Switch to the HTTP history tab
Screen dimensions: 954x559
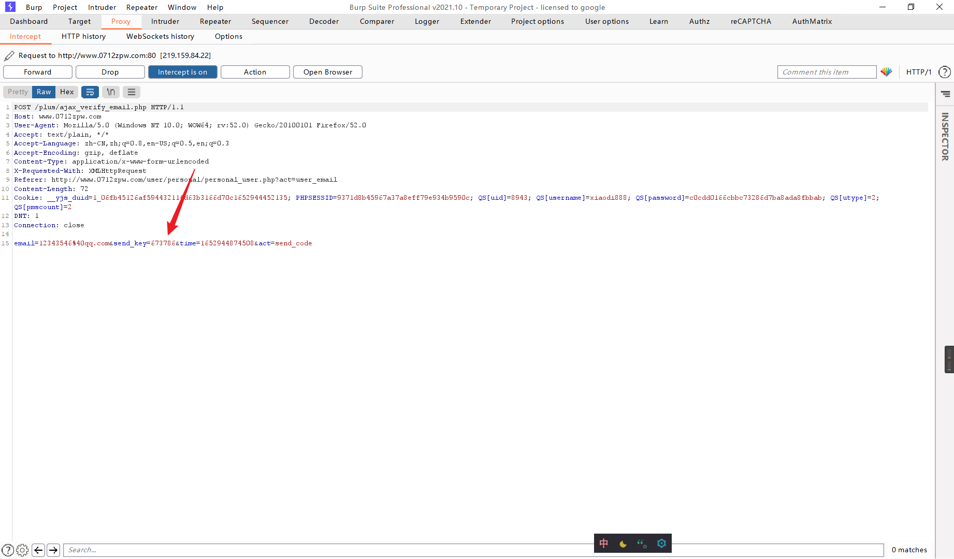[x=83, y=36]
